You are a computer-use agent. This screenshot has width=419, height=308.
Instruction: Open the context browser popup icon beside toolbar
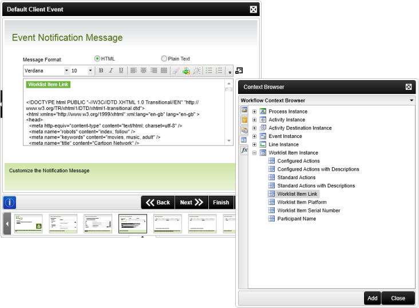(239, 70)
